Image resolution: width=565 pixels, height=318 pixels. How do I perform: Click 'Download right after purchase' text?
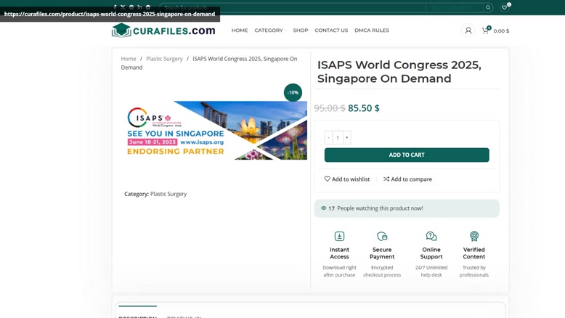(339, 272)
